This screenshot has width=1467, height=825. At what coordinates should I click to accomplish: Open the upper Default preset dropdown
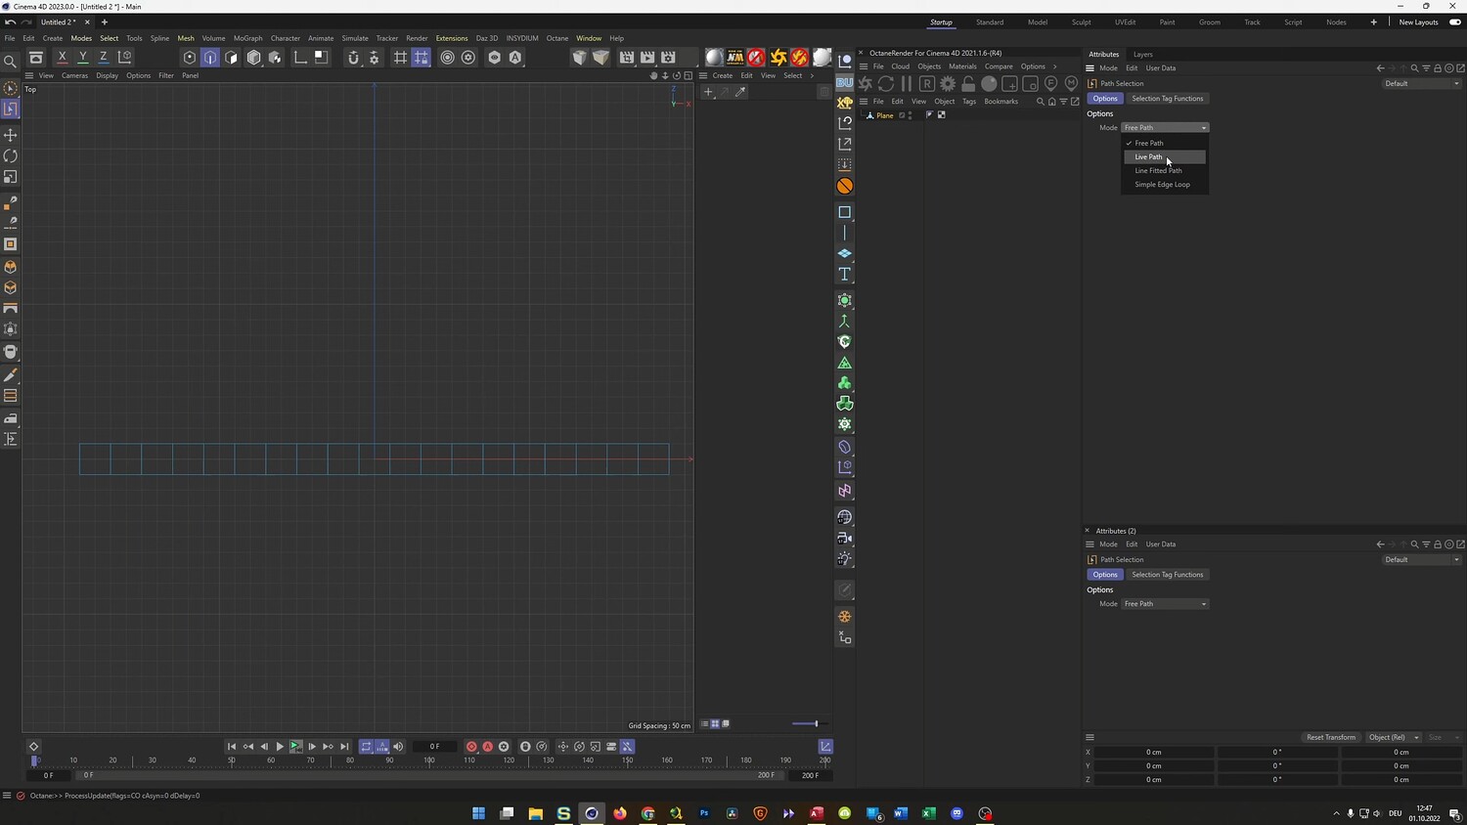(1422, 84)
